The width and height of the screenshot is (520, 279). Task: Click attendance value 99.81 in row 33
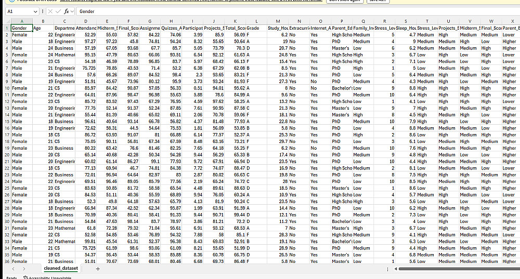coord(86,241)
